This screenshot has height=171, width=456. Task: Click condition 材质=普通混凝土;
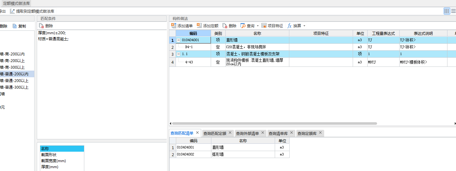(x=53, y=39)
